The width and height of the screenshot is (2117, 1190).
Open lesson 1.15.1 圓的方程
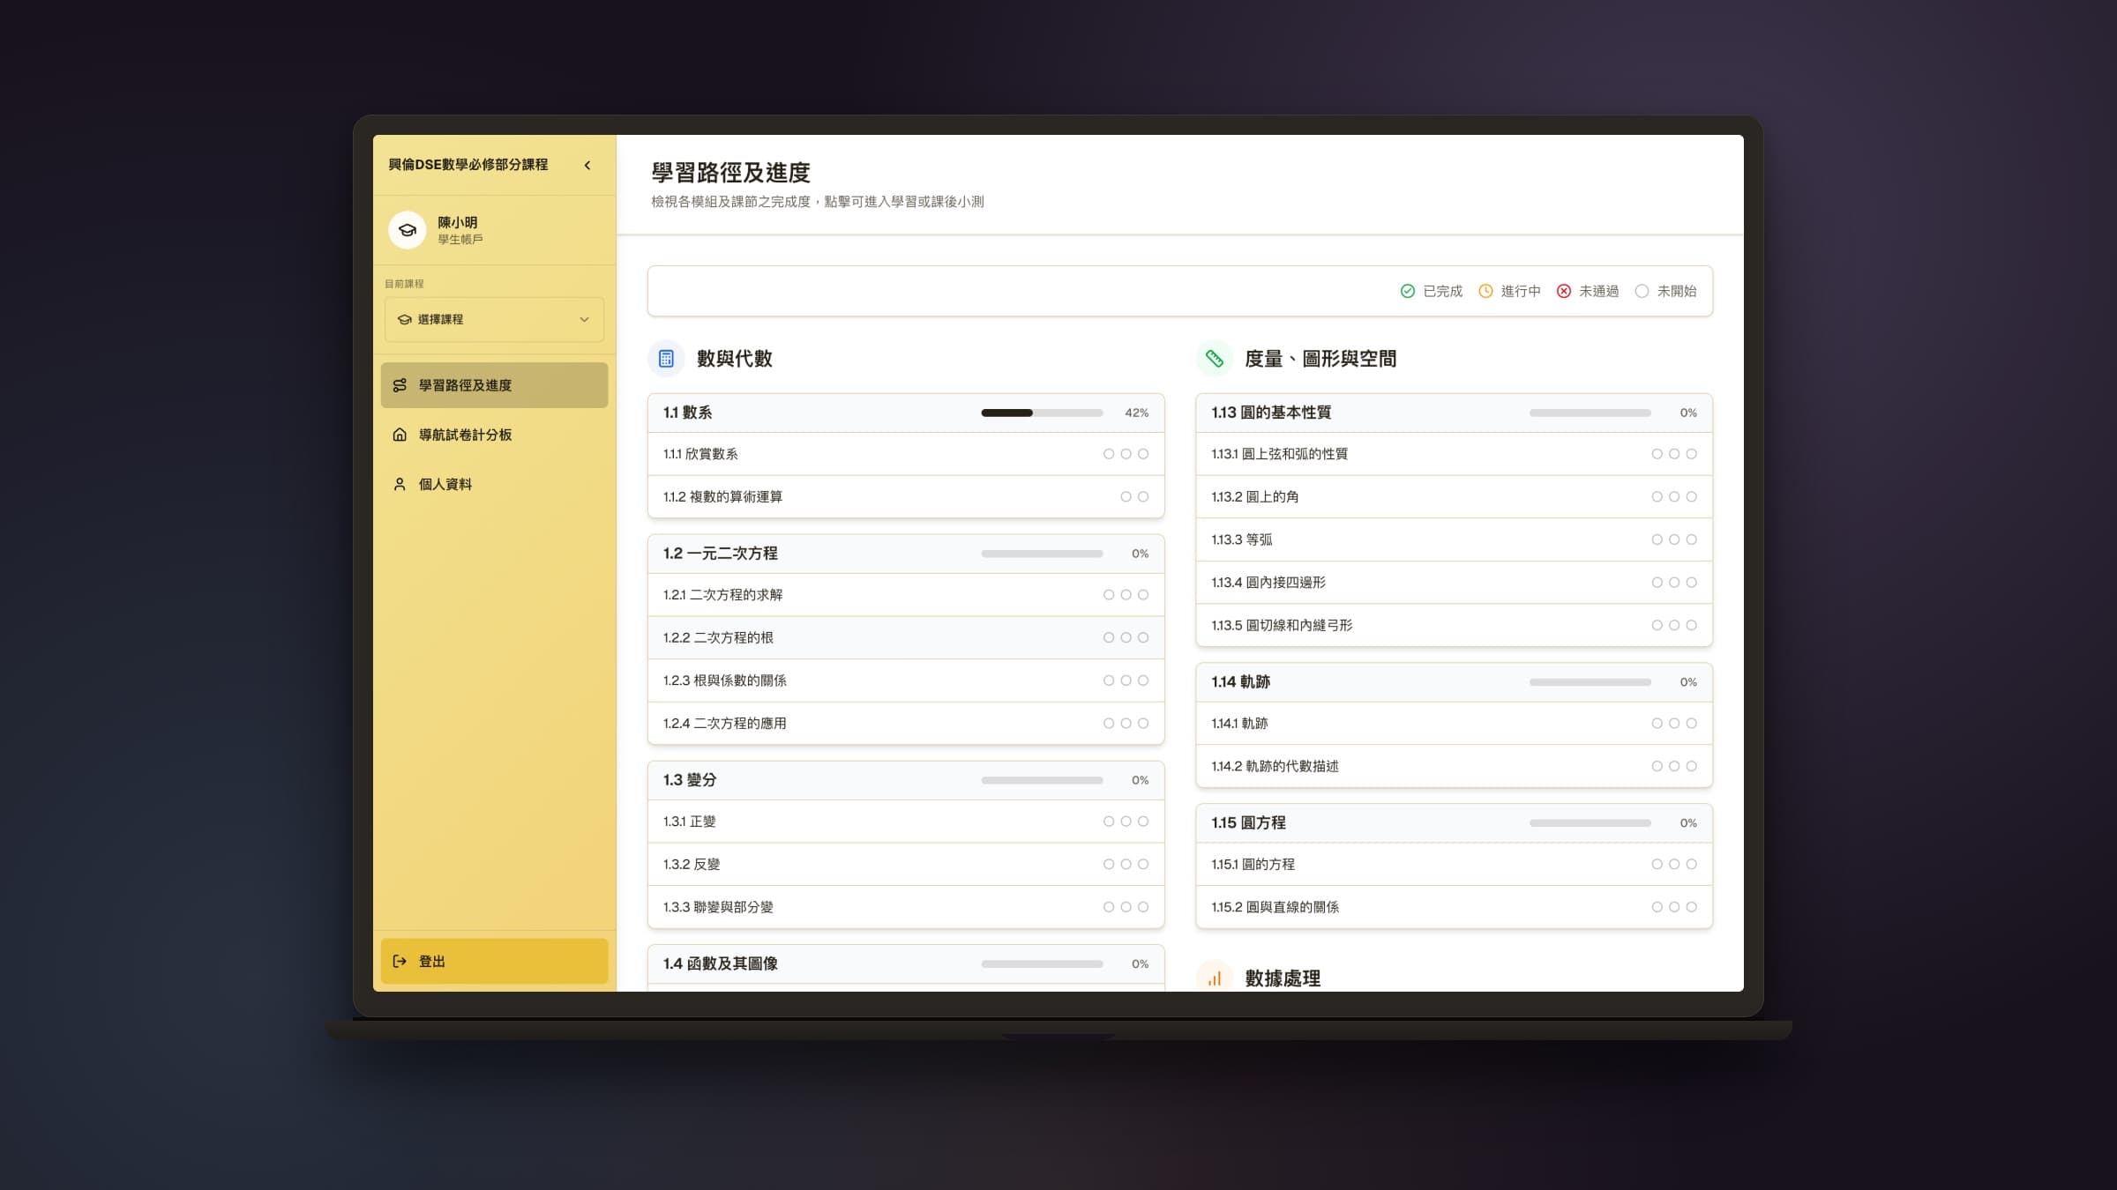coord(1454,864)
